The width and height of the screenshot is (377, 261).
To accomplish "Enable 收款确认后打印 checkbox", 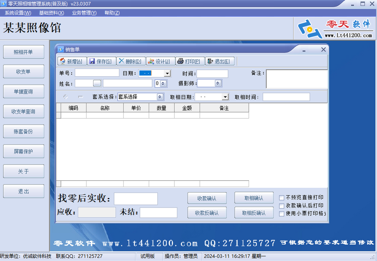I will [281, 206].
